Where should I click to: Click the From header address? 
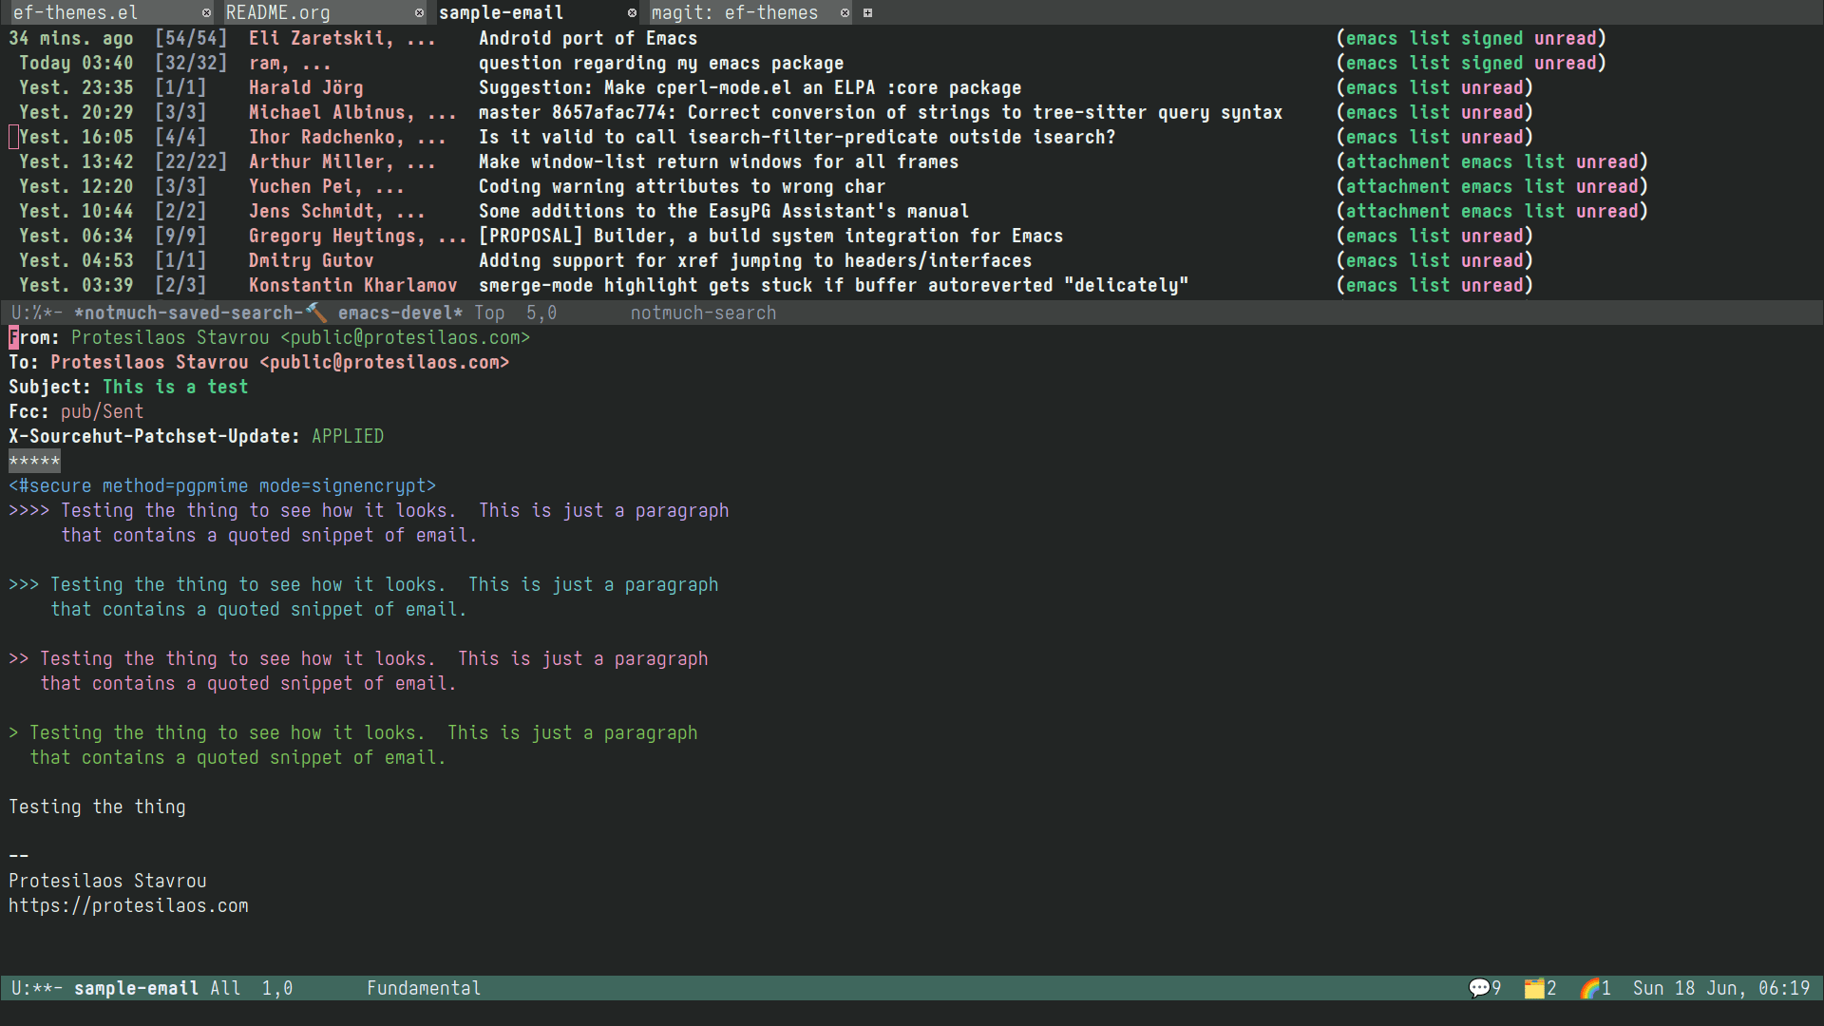pos(300,337)
